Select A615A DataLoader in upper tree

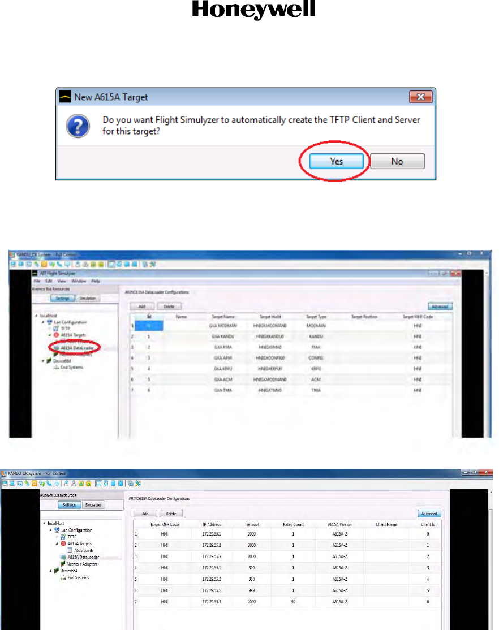(77, 348)
